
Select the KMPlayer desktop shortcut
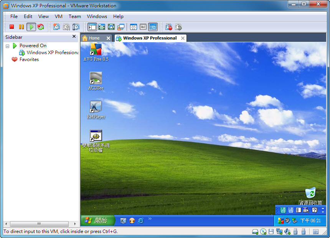(96, 110)
